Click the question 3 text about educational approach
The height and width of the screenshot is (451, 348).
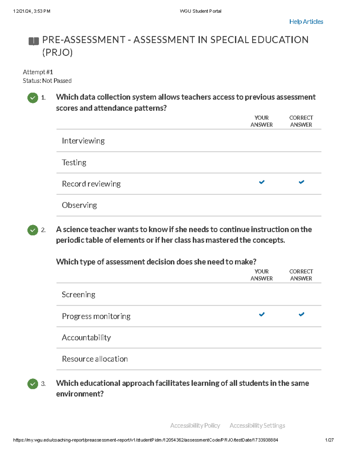coord(182,388)
